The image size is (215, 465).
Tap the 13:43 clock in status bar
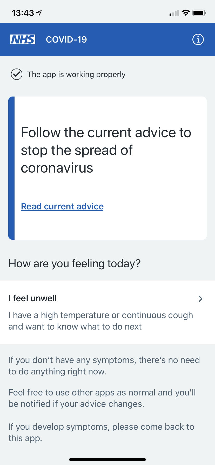(x=23, y=13)
